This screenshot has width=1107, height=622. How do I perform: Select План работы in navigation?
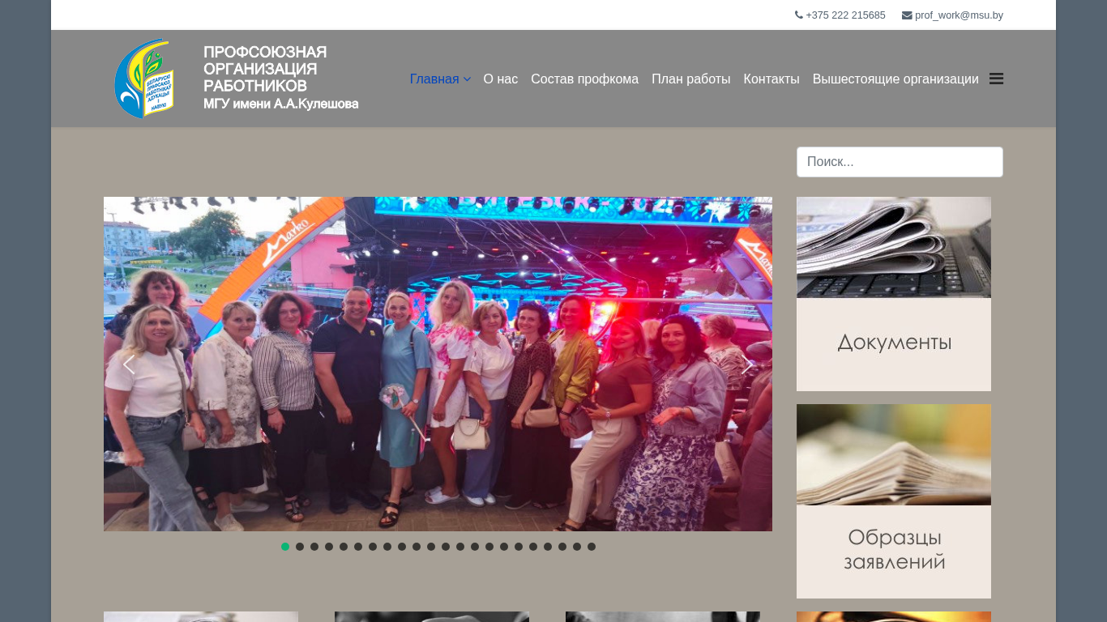click(691, 79)
